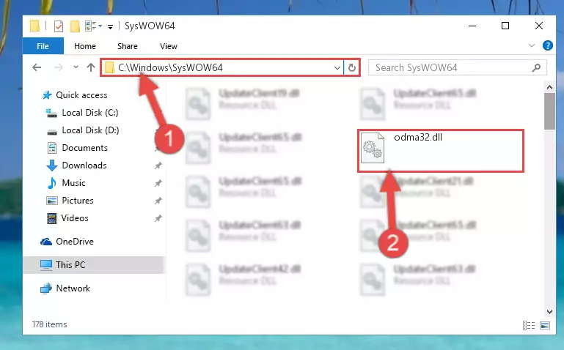Maximize the SysWOW64 window
Screen dimensions: 564x350
click(505, 26)
